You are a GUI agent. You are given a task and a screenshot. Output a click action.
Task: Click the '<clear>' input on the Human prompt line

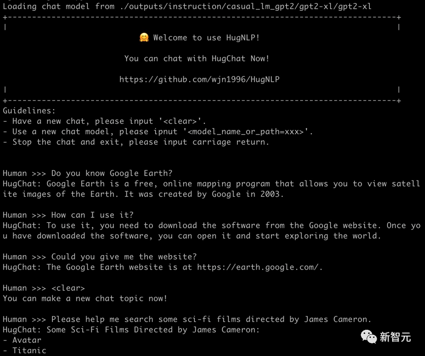(68, 288)
